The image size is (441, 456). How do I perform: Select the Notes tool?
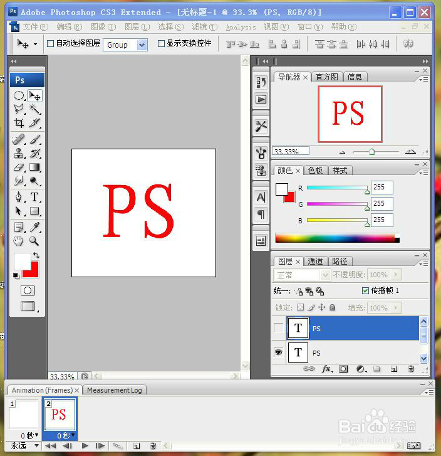(x=19, y=227)
